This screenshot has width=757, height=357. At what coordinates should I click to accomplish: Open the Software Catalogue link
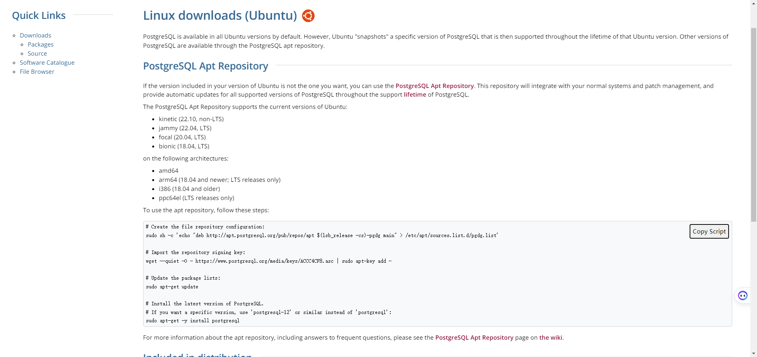pos(47,63)
